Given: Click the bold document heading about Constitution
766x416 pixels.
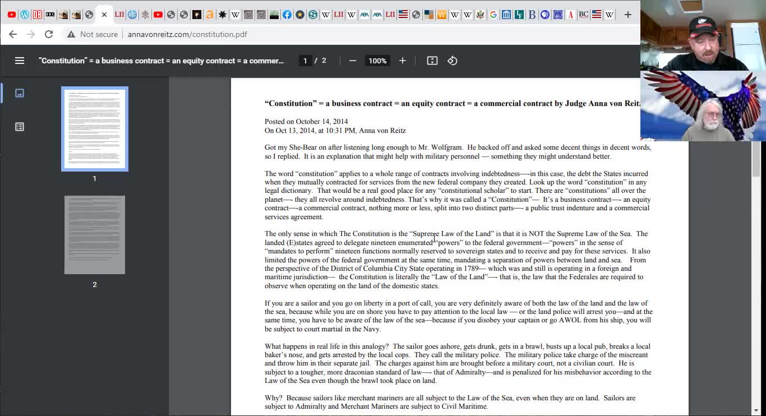Looking at the screenshot, I should [452, 103].
